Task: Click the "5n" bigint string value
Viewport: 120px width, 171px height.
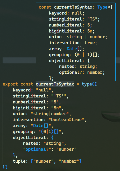Action: click(x=56, y=108)
